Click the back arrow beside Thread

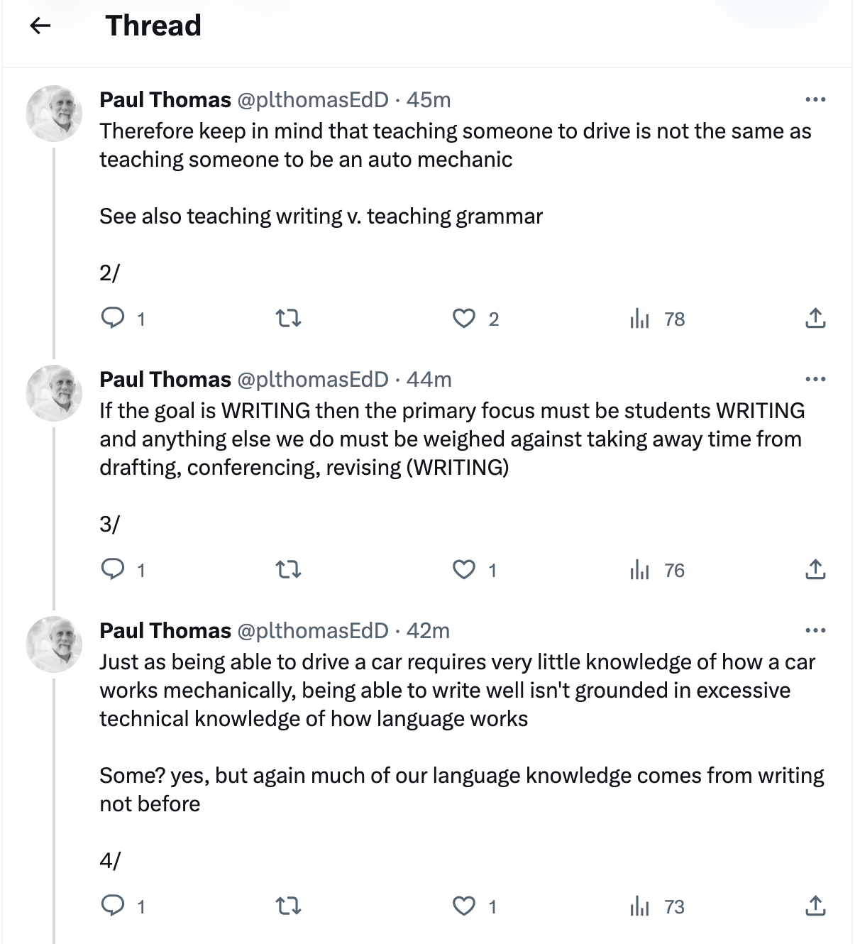coord(40,26)
